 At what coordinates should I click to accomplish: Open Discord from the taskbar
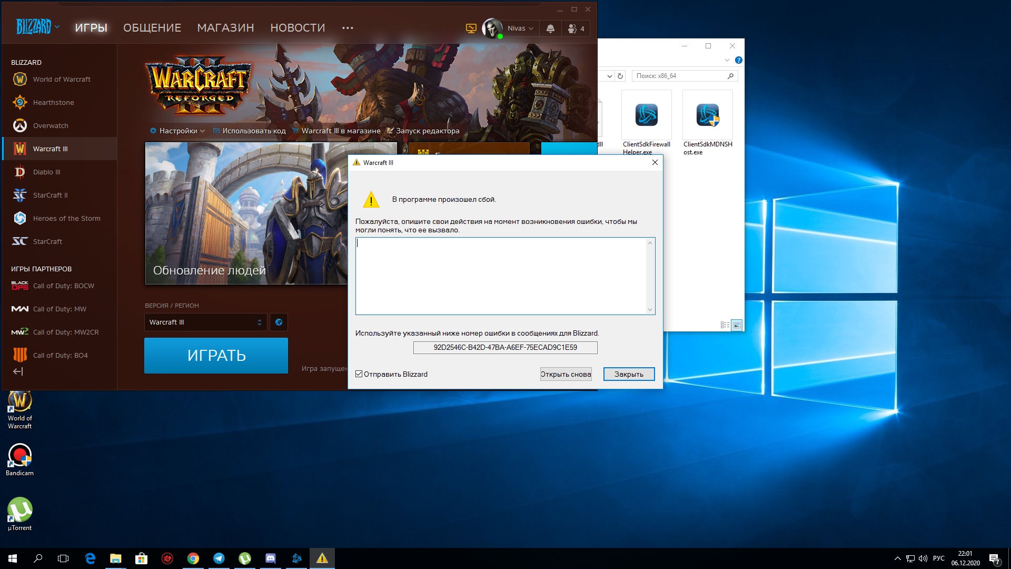point(271,558)
